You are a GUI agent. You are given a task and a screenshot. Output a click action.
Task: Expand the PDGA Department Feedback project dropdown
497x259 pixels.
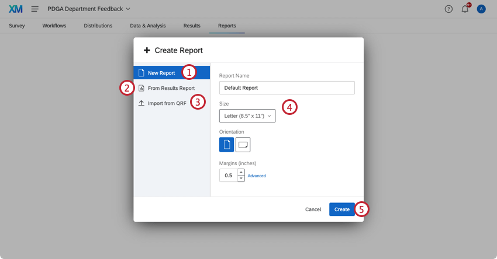tap(89, 9)
